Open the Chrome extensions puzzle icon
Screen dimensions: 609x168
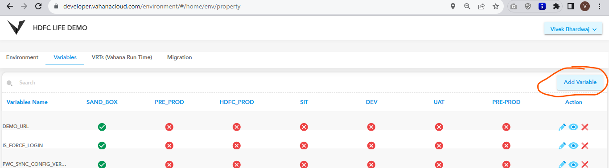(556, 6)
